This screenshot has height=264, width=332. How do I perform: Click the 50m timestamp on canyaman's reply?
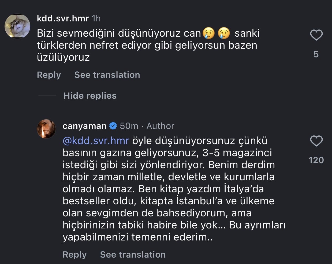(x=129, y=126)
